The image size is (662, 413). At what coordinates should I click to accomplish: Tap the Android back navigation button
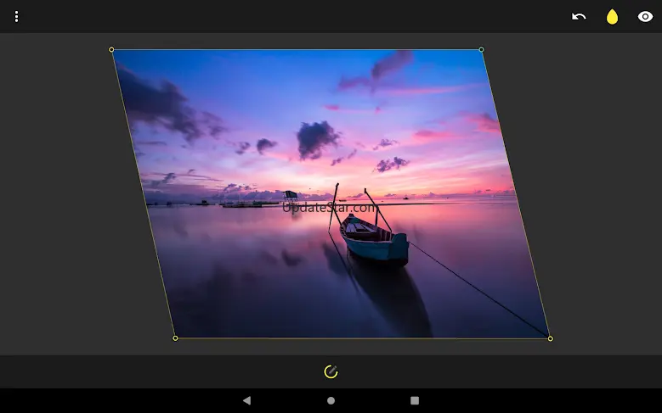click(x=247, y=400)
